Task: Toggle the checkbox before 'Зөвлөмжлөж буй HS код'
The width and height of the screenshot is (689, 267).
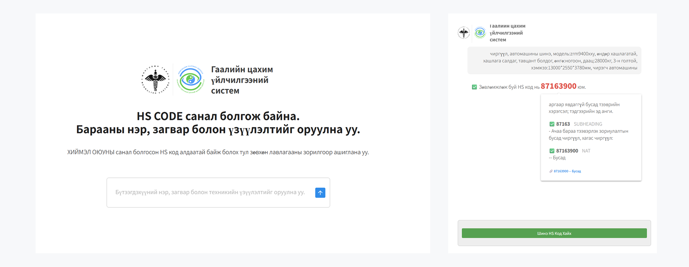Action: point(474,87)
